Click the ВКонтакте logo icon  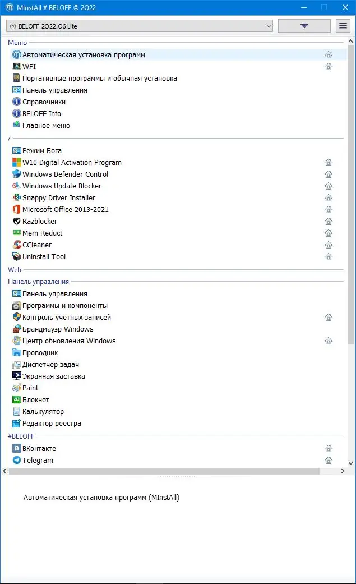coord(16,448)
